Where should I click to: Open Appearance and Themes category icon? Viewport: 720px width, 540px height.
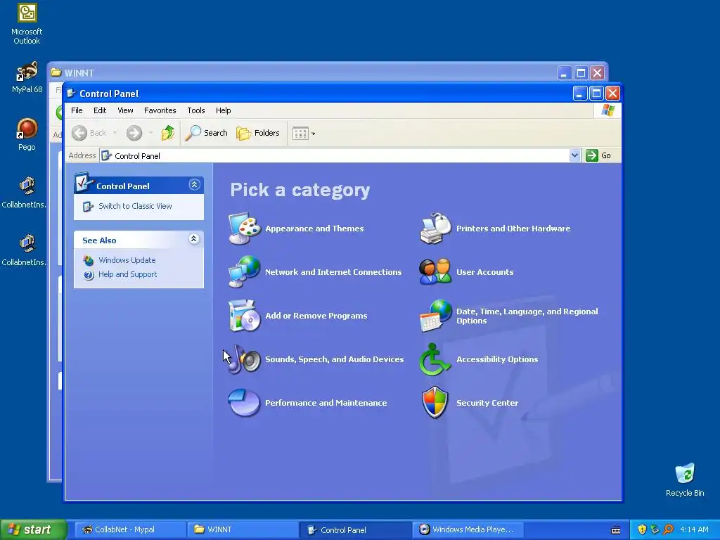click(x=245, y=229)
